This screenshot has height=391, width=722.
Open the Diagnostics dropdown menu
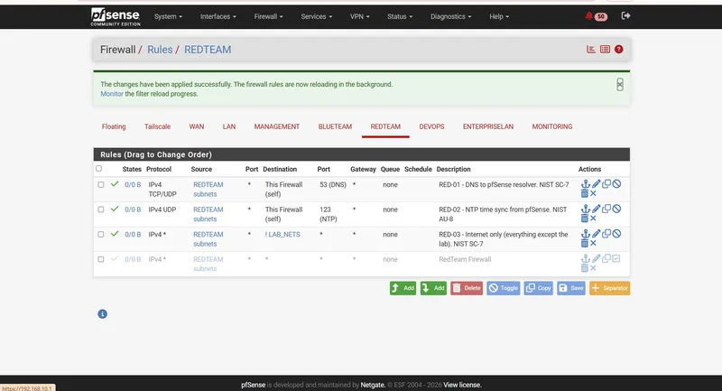coord(450,16)
